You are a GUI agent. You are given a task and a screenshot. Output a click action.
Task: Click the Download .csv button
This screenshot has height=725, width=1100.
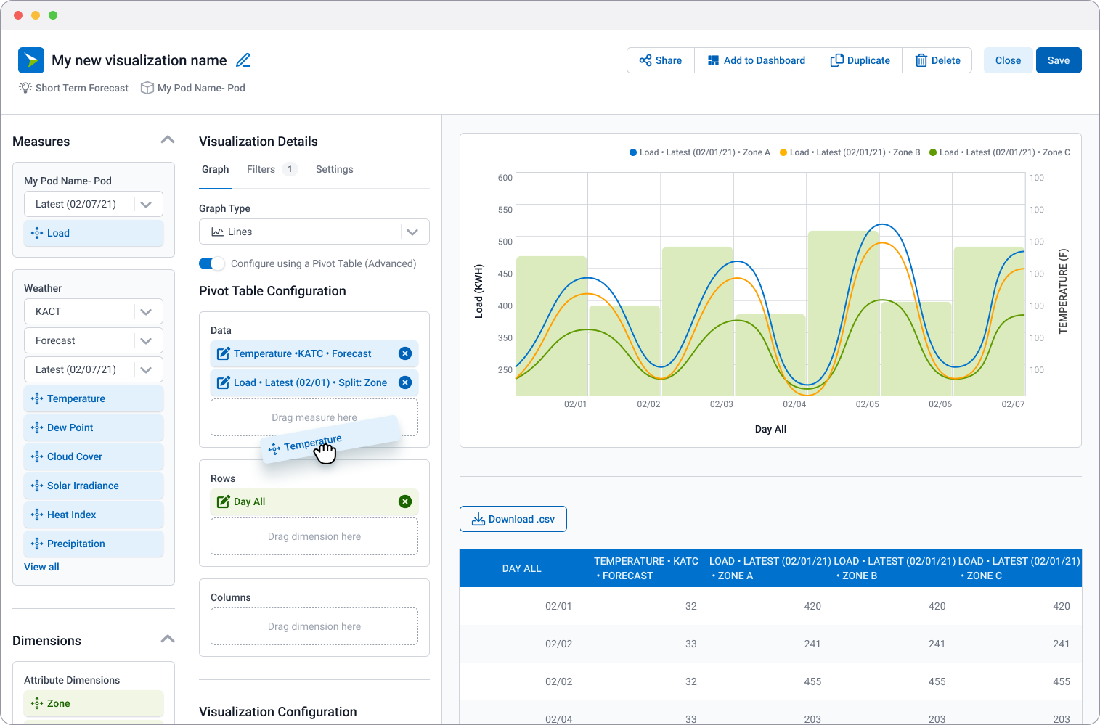tap(513, 519)
